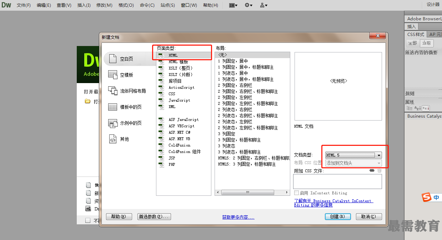Click the ASP JavaScript file icon
Image resolution: width=442 pixels, height=240 pixels.
click(161, 119)
